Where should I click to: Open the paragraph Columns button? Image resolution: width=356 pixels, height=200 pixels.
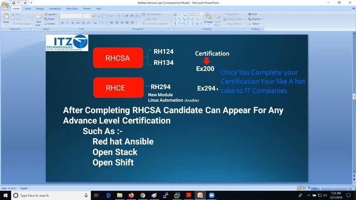click(x=133, y=23)
